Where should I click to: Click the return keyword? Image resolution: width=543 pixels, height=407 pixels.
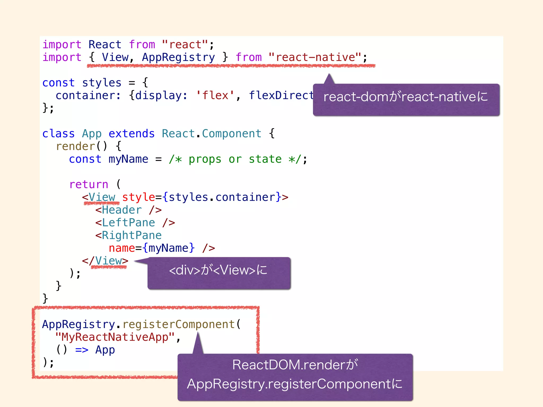click(x=89, y=184)
